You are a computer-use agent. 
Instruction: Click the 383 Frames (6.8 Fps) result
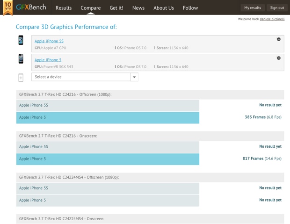(x=263, y=117)
